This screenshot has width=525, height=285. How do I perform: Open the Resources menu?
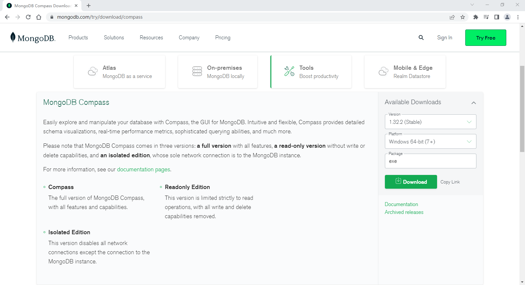pyautogui.click(x=151, y=38)
